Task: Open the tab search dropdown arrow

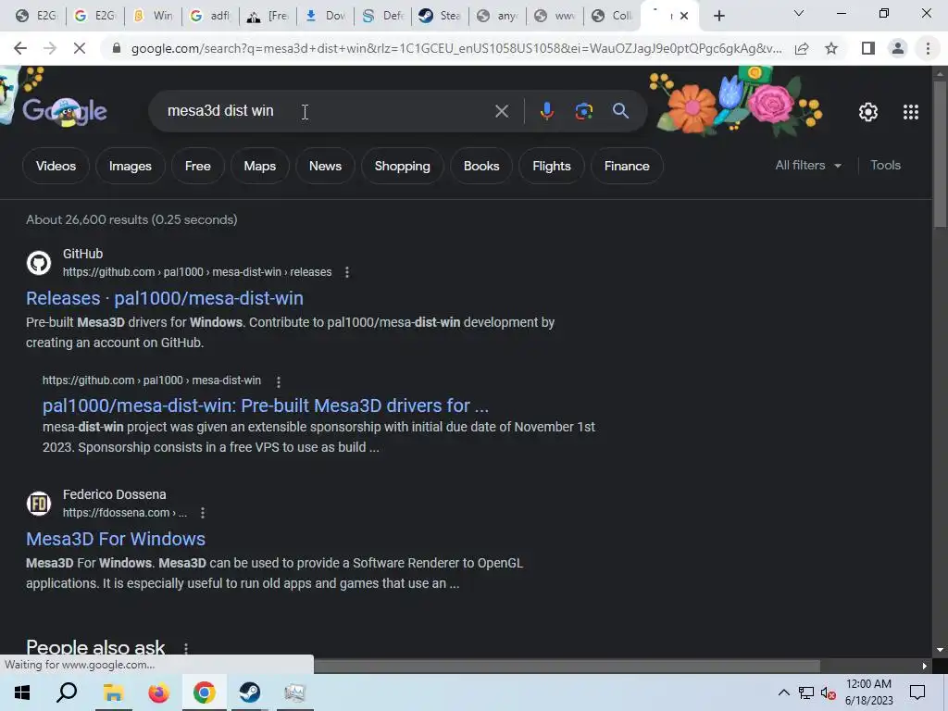Action: coord(799,13)
